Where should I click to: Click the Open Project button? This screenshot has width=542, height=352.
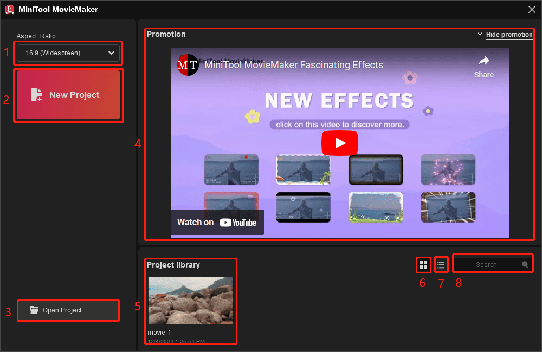pyautogui.click(x=68, y=310)
